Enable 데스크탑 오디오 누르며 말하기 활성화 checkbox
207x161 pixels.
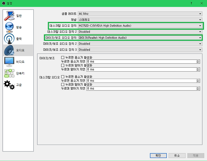[63, 85]
